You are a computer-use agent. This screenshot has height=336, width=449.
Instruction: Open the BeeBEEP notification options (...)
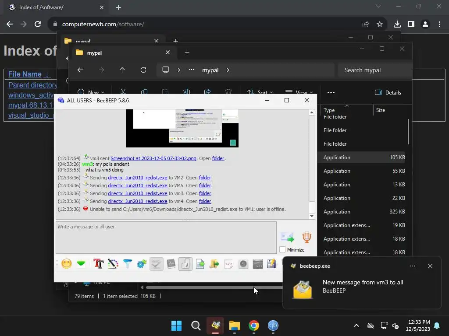coord(413,266)
